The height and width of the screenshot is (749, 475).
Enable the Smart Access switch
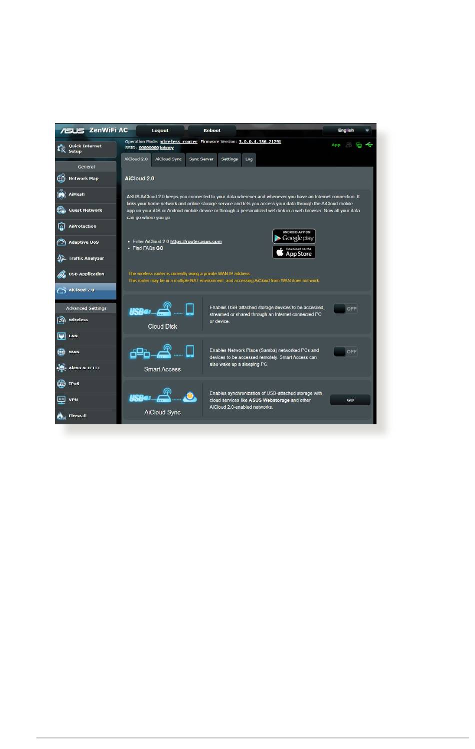(345, 352)
